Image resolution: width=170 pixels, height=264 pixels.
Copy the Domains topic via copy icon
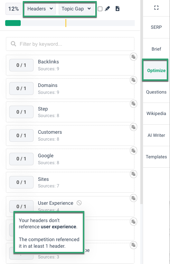click(134, 80)
